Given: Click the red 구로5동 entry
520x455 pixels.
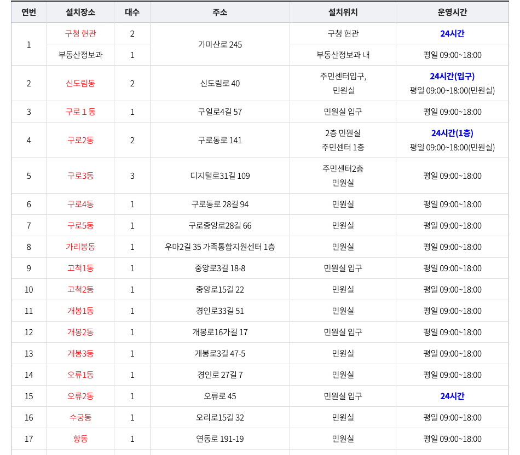Looking at the screenshot, I should (x=80, y=225).
